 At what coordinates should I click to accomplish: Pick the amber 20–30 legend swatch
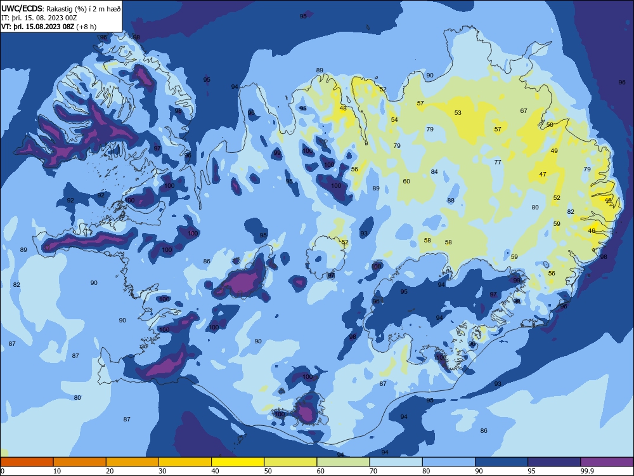point(133,462)
